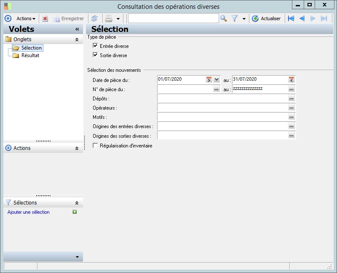Open the Résultat tab in tree

click(x=30, y=55)
